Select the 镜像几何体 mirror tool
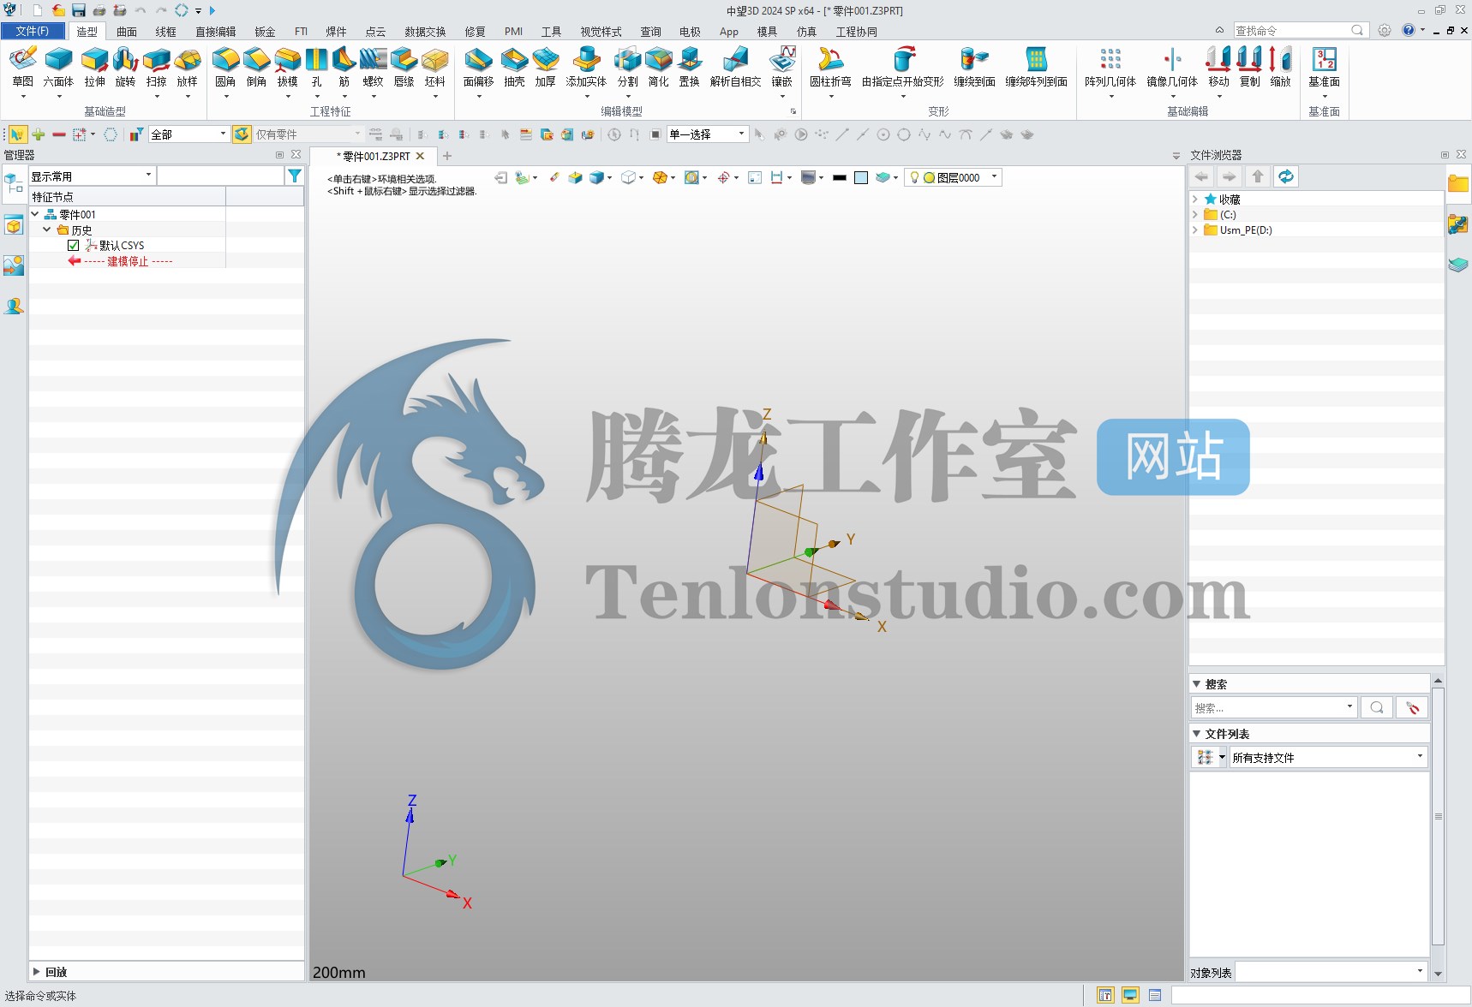 click(x=1172, y=67)
